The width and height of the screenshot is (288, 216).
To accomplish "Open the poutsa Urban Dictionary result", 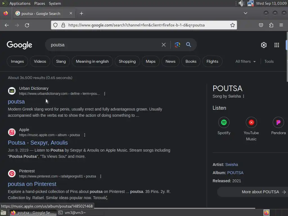I will pos(16,102).
